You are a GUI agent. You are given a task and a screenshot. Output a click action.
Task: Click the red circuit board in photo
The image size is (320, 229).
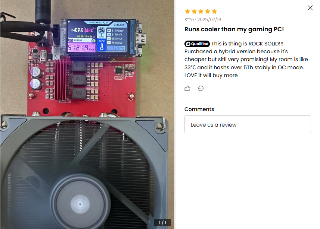[82, 86]
